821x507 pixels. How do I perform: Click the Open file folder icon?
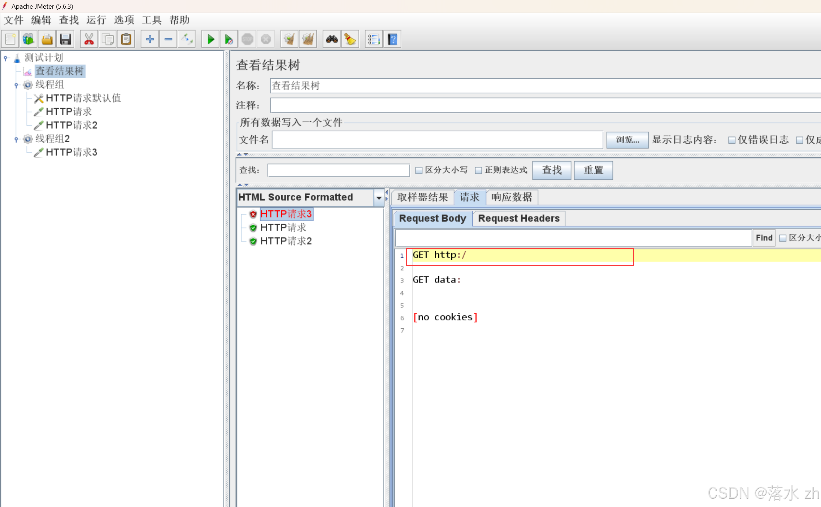point(47,39)
